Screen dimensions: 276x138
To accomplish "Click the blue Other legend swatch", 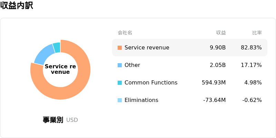I will [120, 65].
